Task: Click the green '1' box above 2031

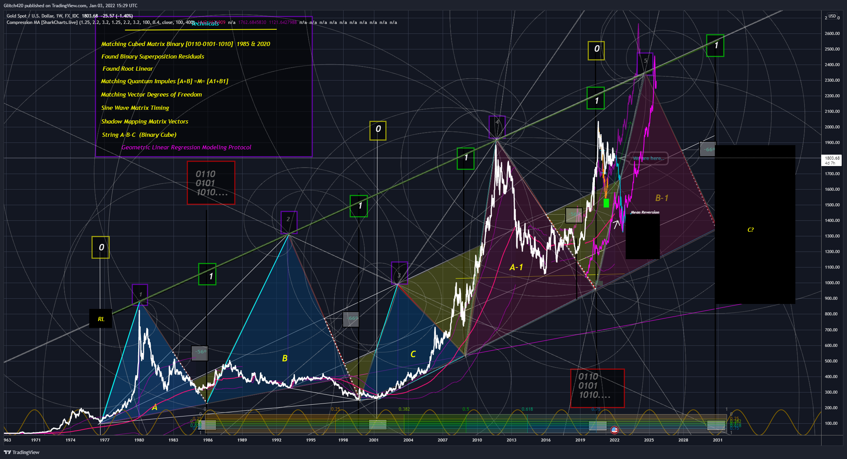Action: click(715, 46)
